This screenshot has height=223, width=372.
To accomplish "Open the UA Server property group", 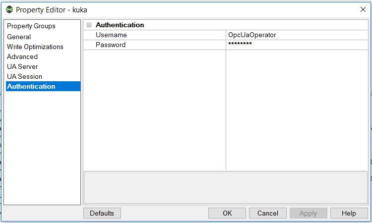I will pos(22,66).
